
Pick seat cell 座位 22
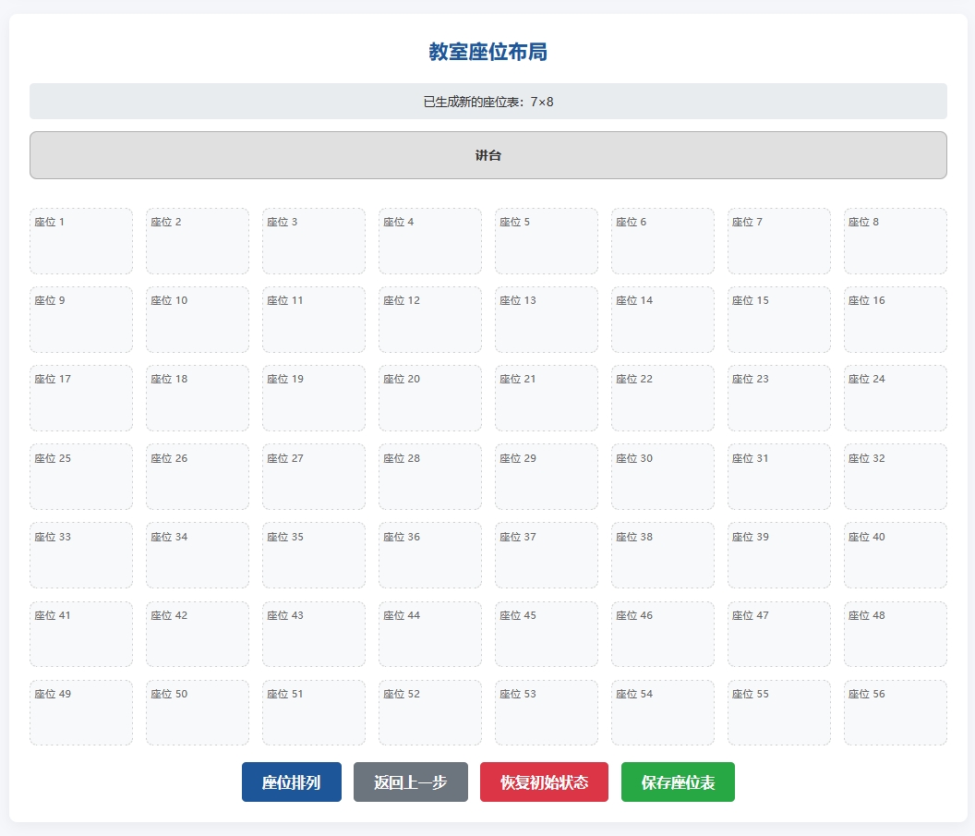pos(663,398)
